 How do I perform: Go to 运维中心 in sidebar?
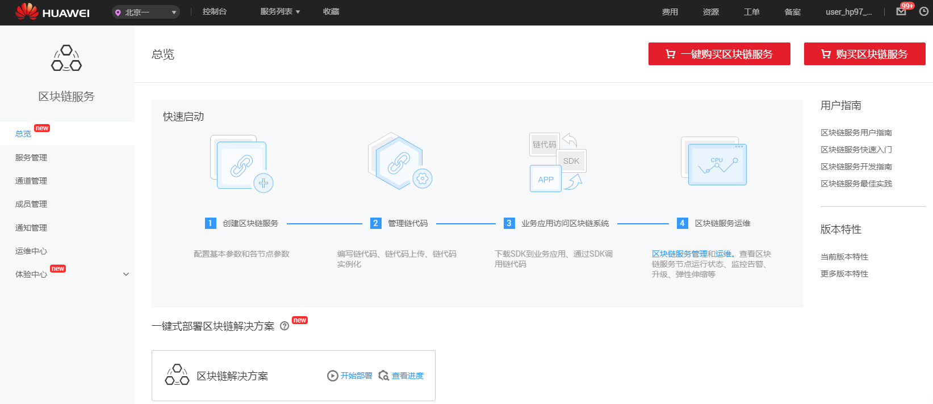click(x=31, y=251)
